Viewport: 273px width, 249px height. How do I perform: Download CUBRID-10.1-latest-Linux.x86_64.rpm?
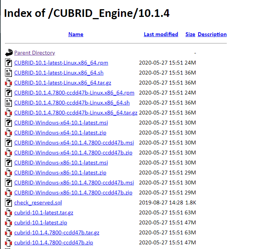click(x=61, y=63)
